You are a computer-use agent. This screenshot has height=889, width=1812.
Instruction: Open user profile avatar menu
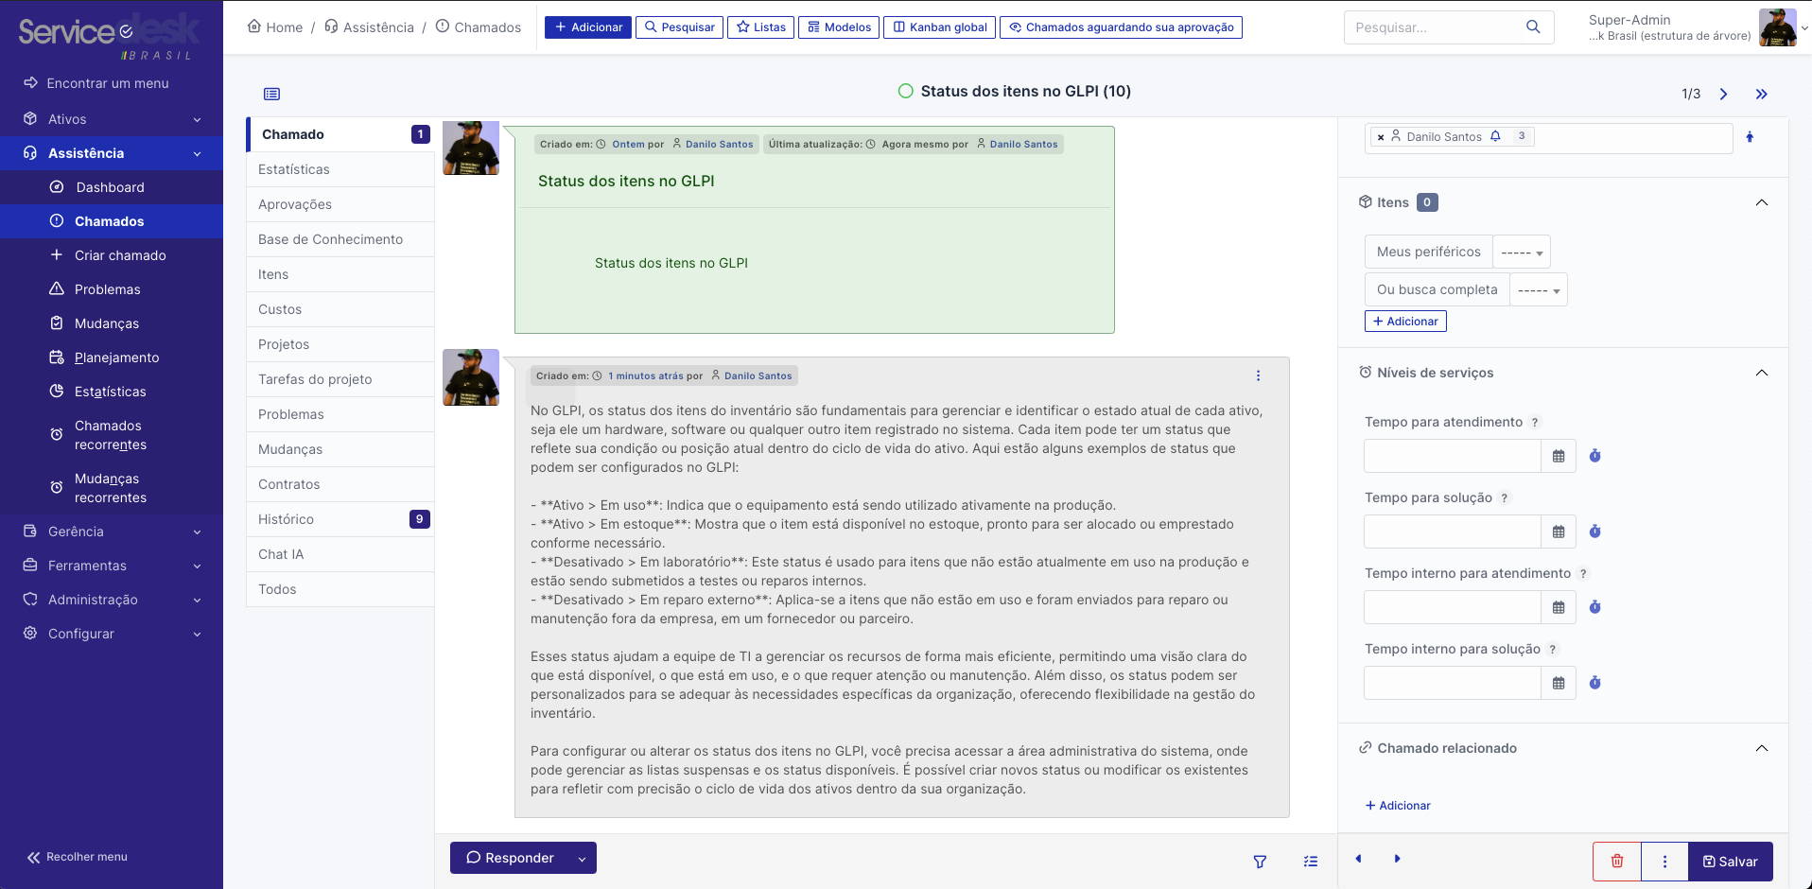click(1777, 27)
